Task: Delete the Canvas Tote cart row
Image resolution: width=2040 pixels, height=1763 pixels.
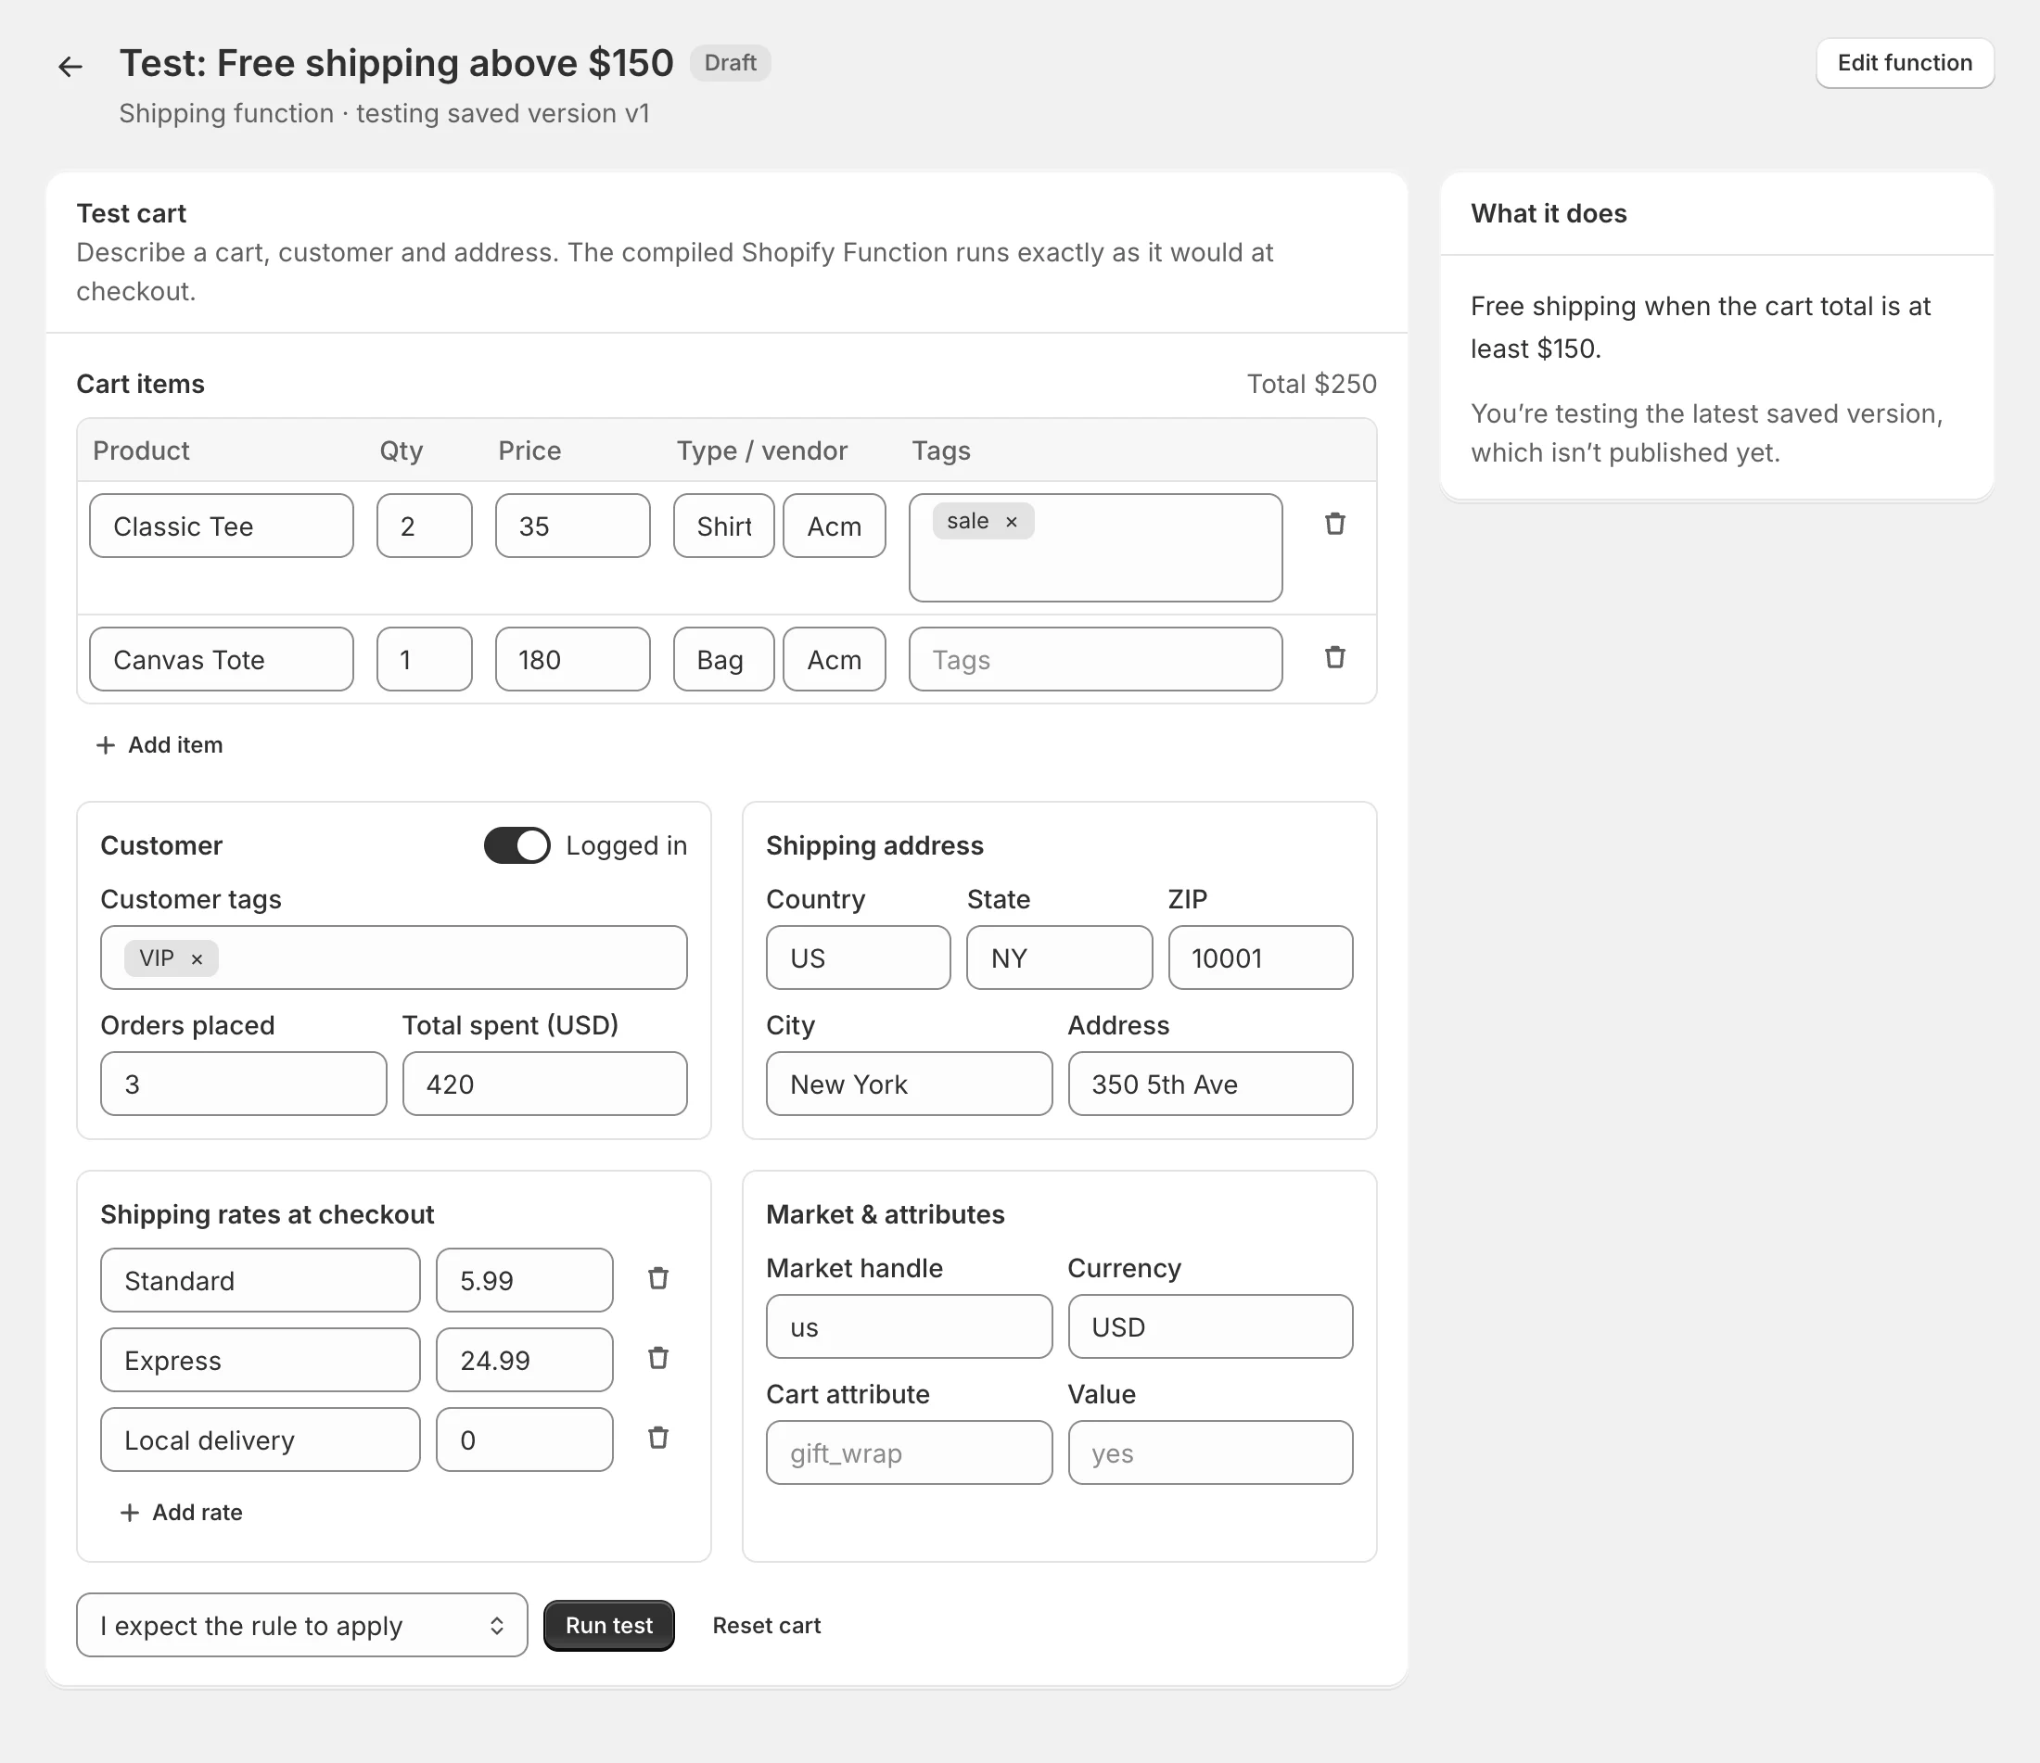Action: point(1335,657)
